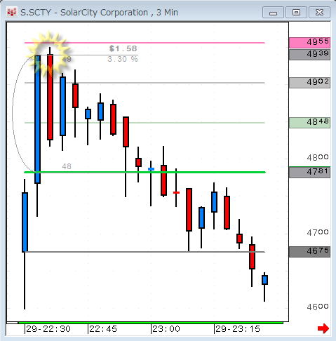Click the 22:45 time axis label
The width and height of the screenshot is (336, 341).
[x=103, y=329]
